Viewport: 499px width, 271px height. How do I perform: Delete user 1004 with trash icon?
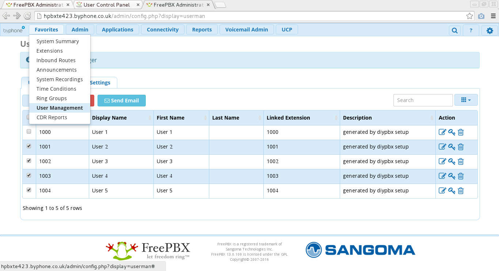pos(461,191)
